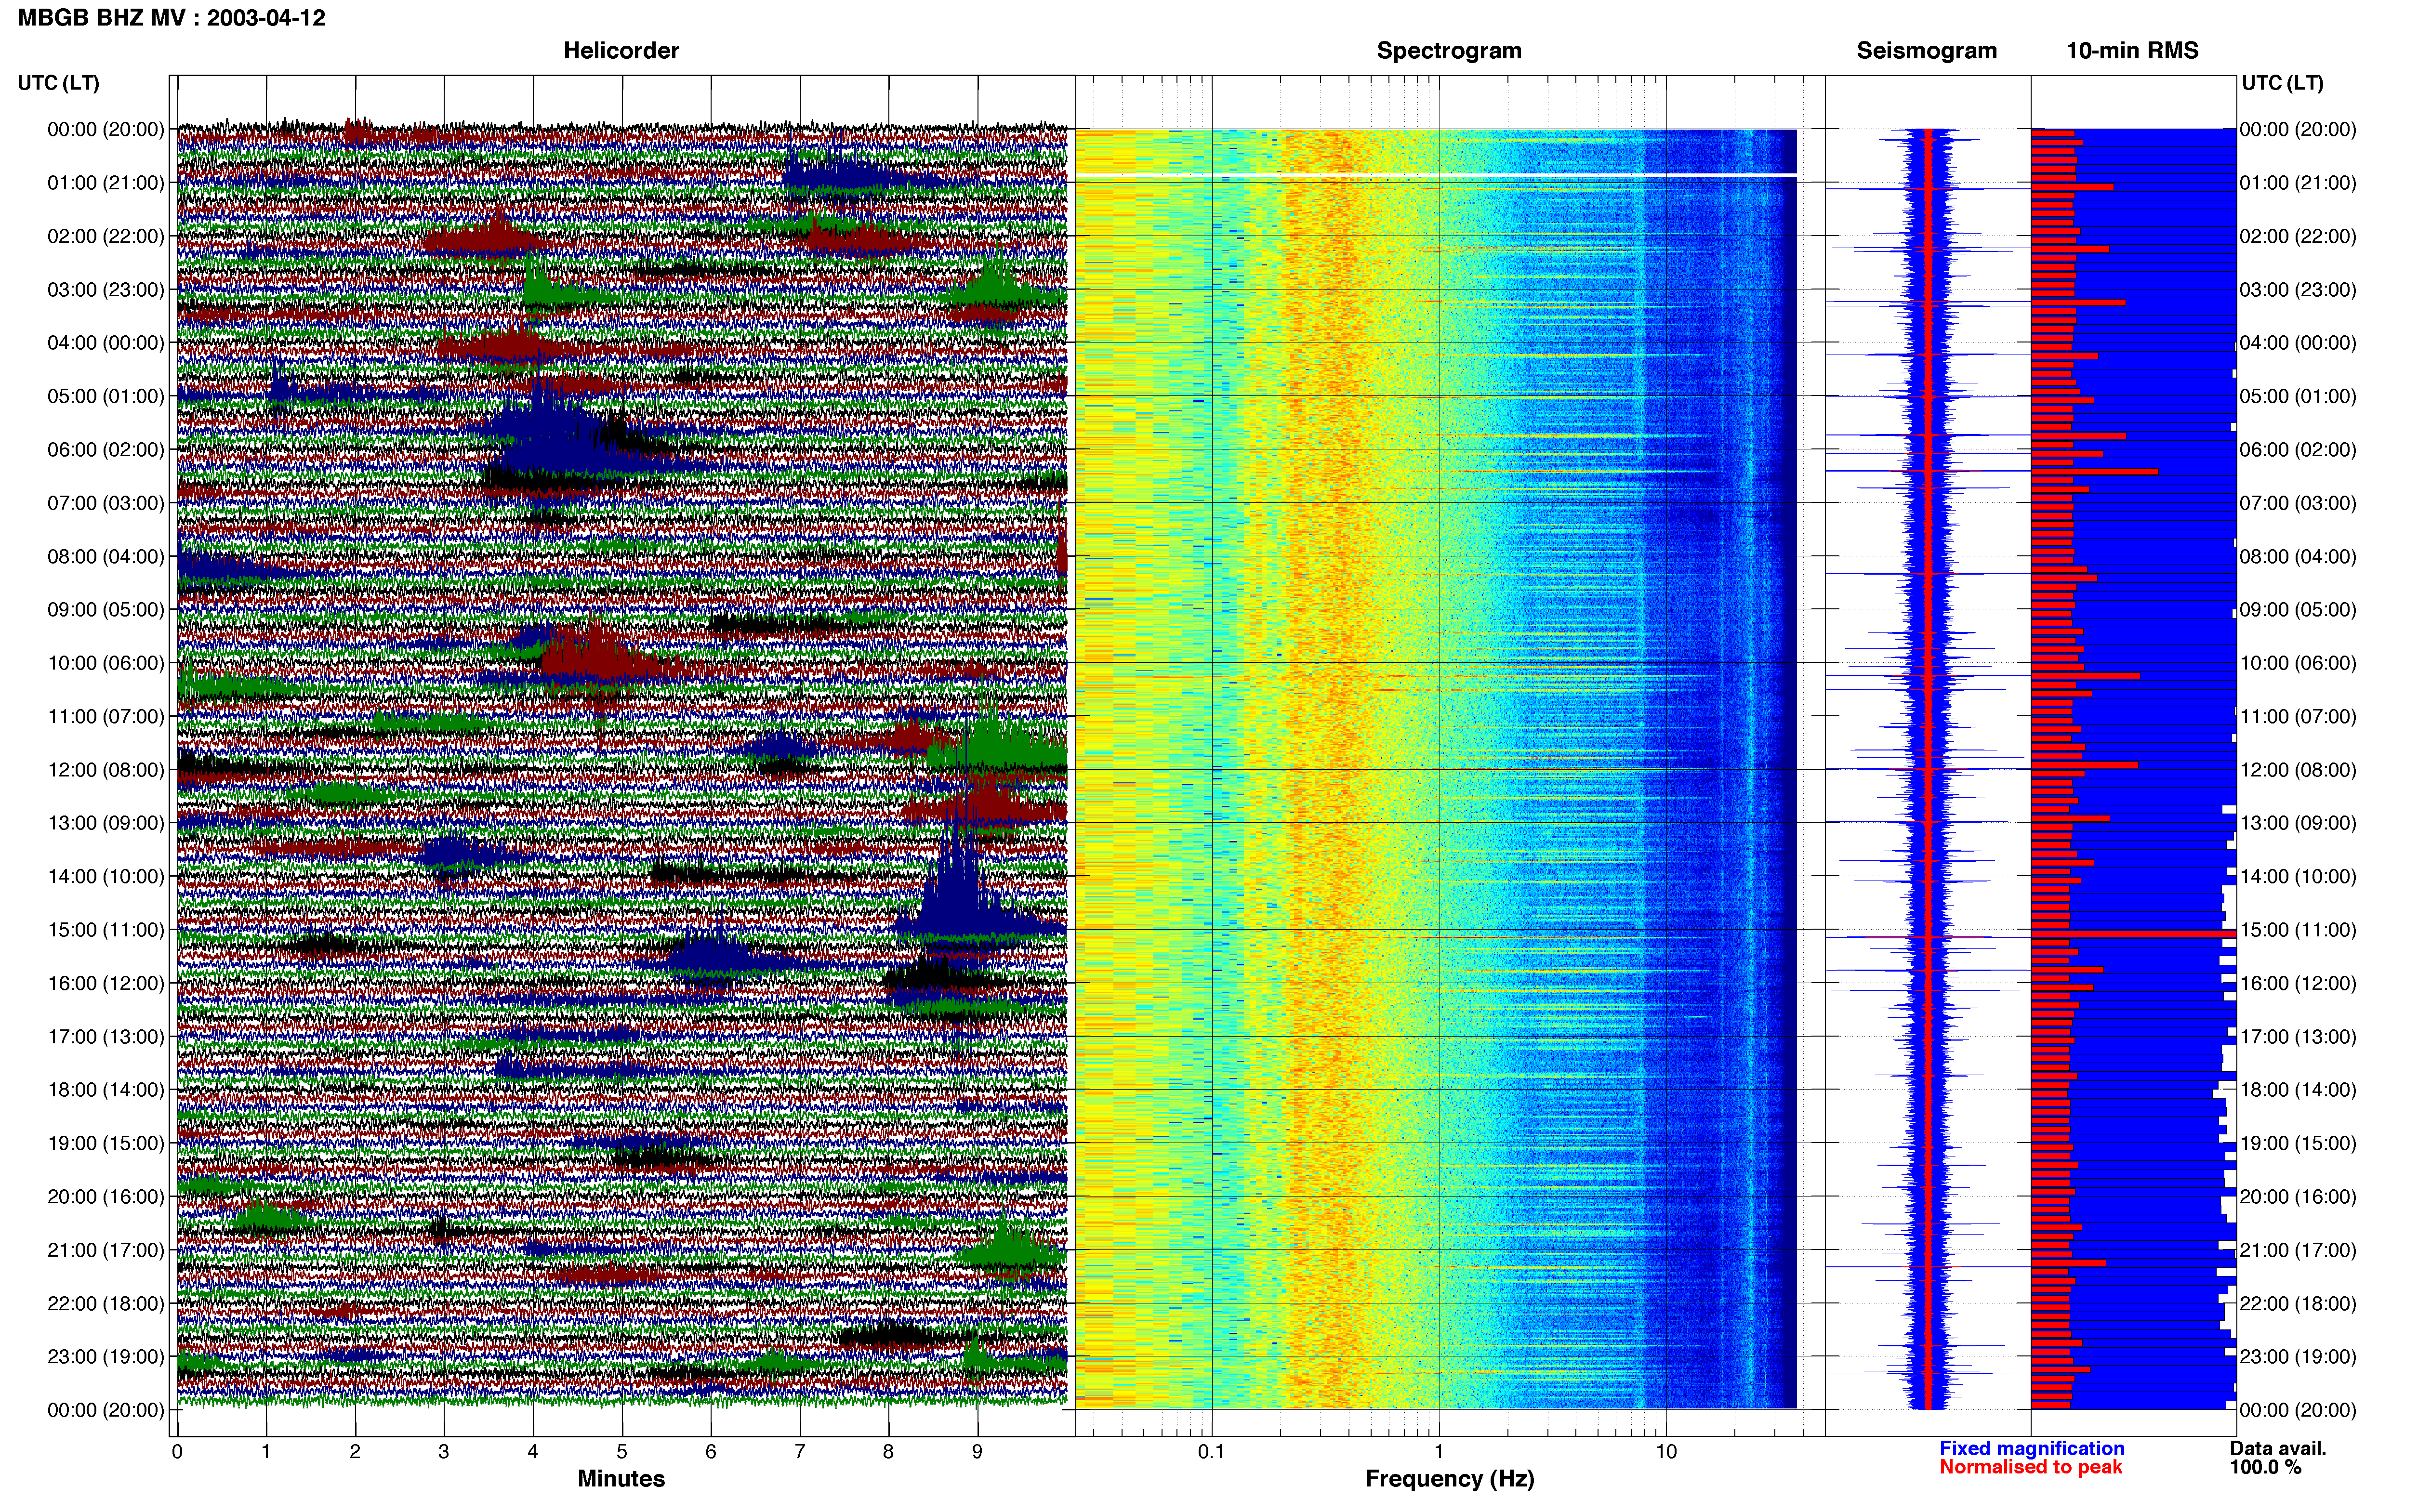The width and height of the screenshot is (2418, 1512).
Task: Click "06:00 (02:00)" on the left time axis
Action: pos(106,450)
